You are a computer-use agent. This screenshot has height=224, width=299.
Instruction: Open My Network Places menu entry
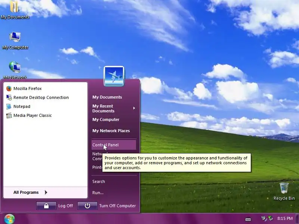tap(111, 131)
